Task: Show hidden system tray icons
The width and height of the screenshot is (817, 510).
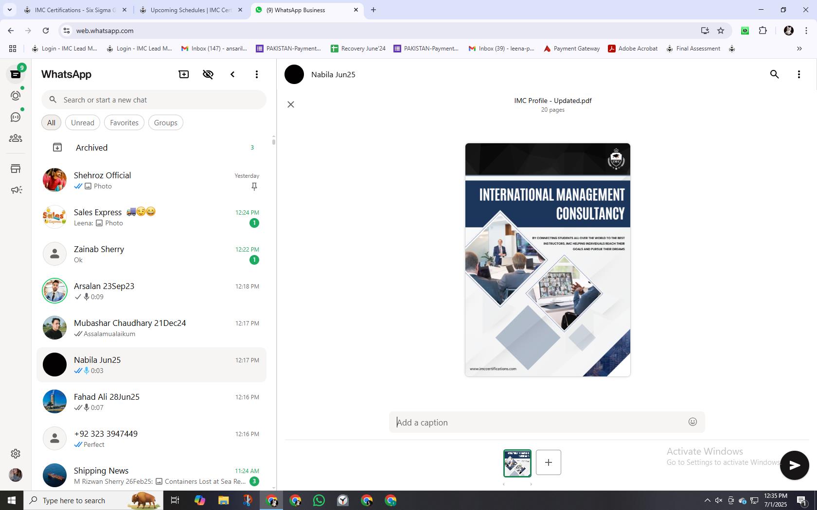Action: [x=708, y=500]
